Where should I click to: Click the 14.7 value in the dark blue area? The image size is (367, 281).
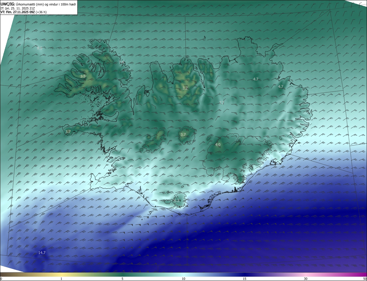tap(42, 253)
